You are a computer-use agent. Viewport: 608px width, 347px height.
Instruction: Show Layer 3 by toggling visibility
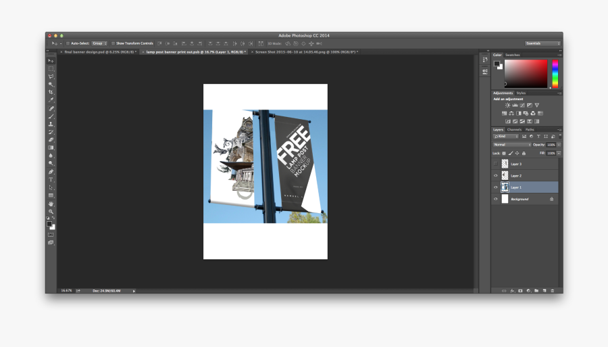(x=496, y=164)
